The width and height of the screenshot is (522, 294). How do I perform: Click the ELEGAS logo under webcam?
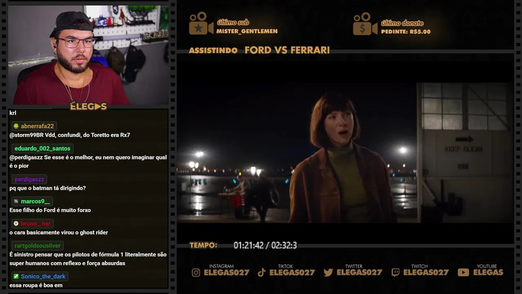pyautogui.click(x=88, y=107)
